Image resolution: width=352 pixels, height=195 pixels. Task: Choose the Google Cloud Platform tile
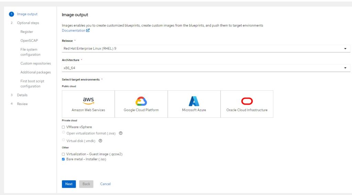tap(141, 104)
